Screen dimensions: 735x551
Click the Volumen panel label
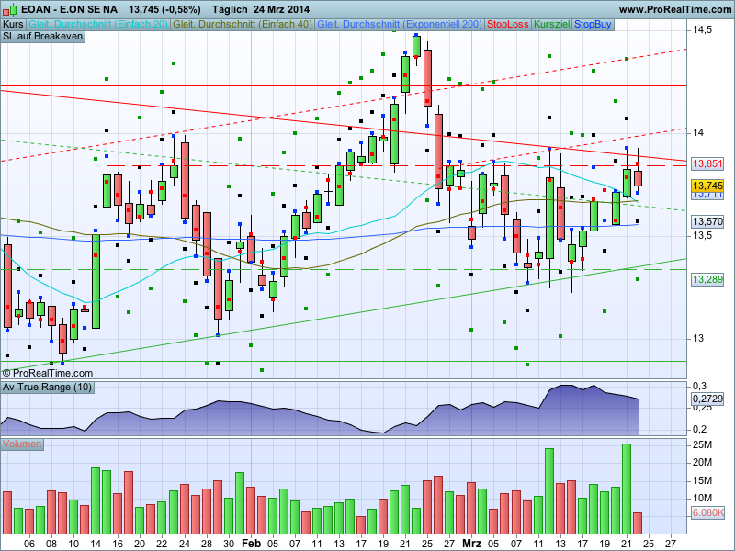pyautogui.click(x=22, y=444)
